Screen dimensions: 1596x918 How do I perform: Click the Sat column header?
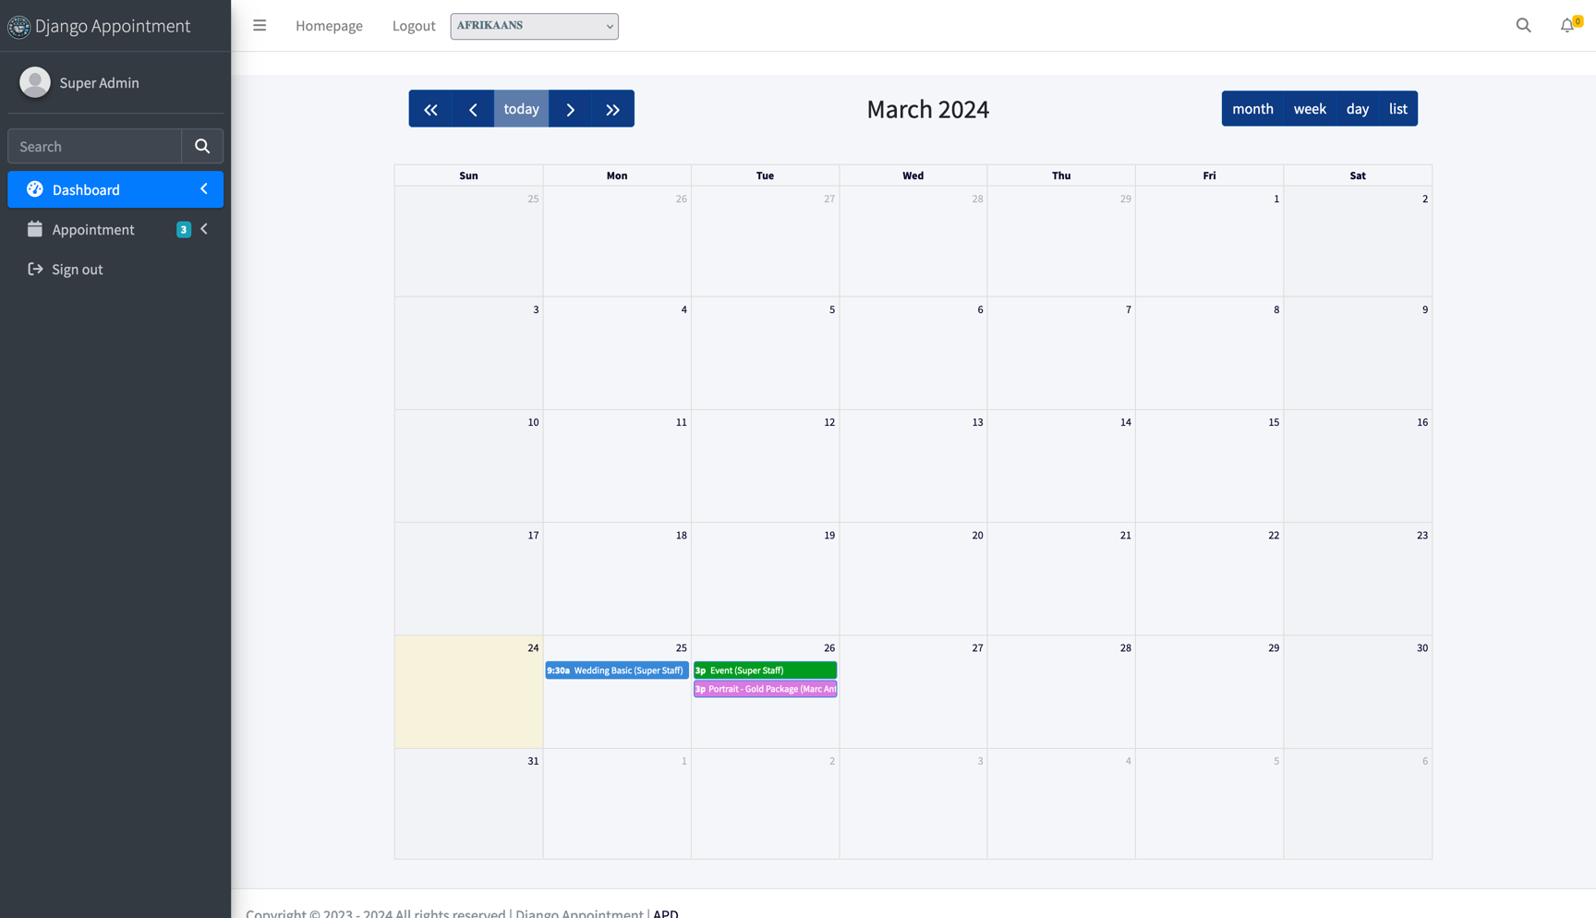click(1358, 175)
